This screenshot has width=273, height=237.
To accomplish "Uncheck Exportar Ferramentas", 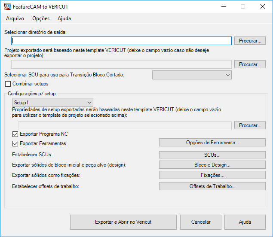I will coord(15,143).
